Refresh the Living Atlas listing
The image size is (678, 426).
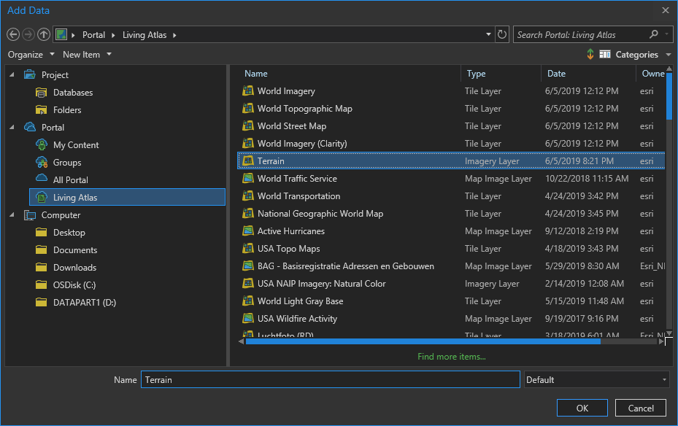pos(502,34)
